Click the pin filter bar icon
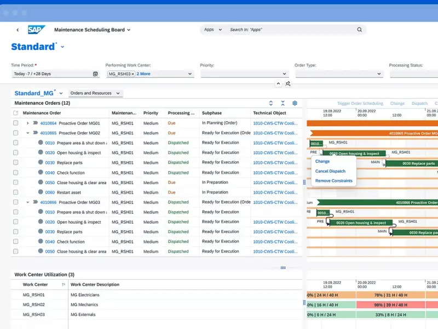 click(x=288, y=84)
